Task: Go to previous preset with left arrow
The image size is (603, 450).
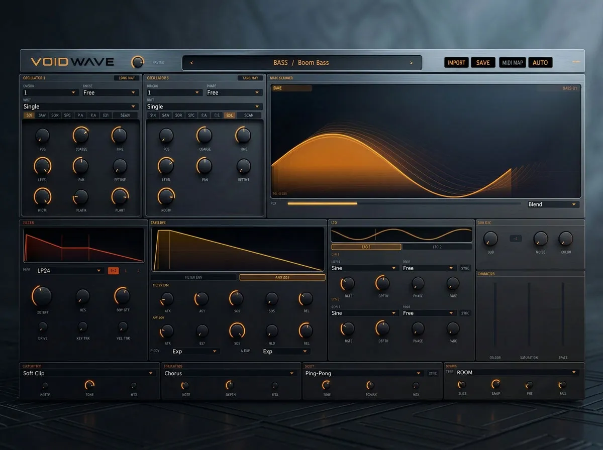Action: [191, 63]
